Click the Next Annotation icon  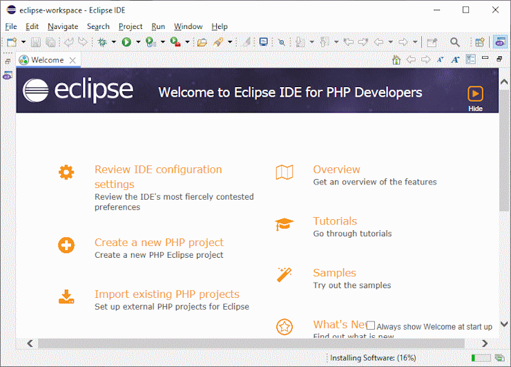[300, 42]
